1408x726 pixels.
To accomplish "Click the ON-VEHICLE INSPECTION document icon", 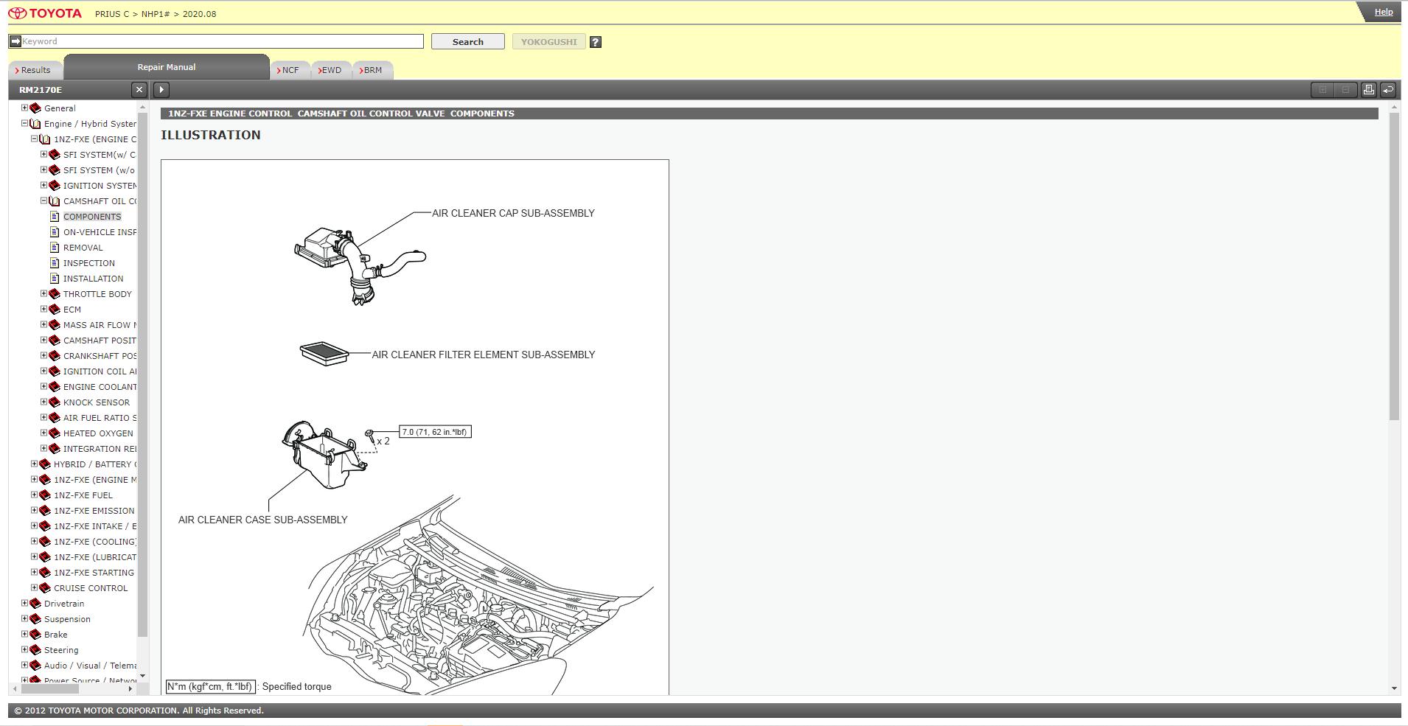I will pyautogui.click(x=55, y=232).
